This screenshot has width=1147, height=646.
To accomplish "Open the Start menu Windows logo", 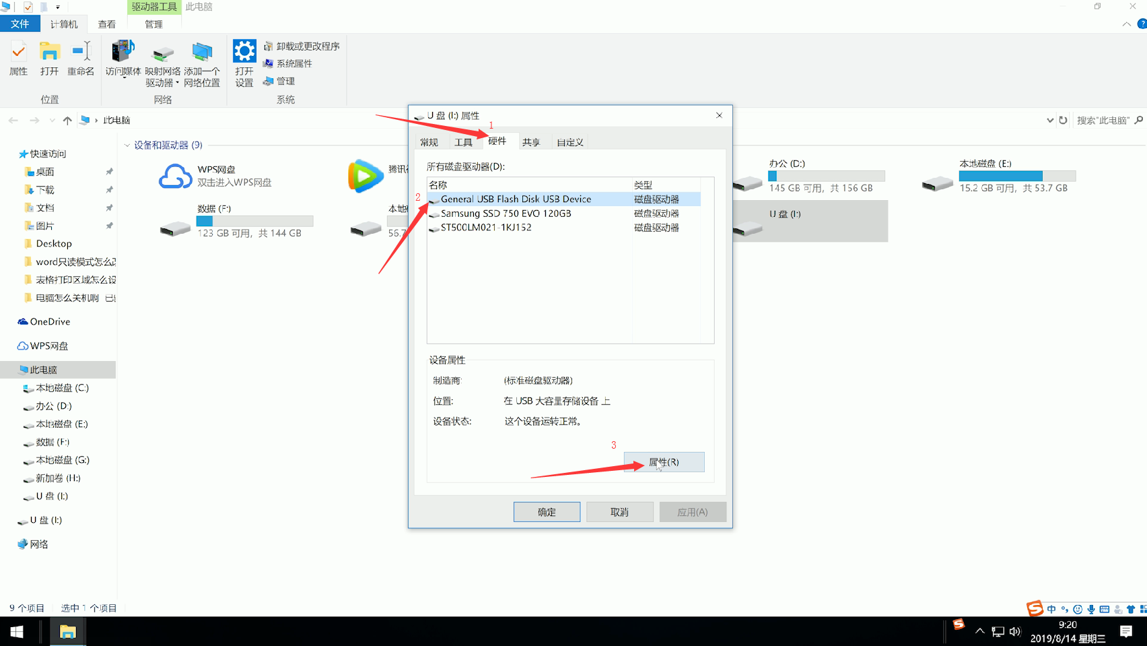I will [x=17, y=631].
